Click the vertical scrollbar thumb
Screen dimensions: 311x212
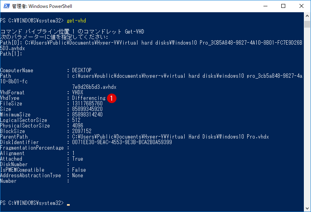[307, 24]
